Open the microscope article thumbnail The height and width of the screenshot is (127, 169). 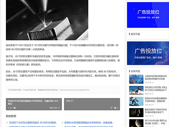click(136, 101)
